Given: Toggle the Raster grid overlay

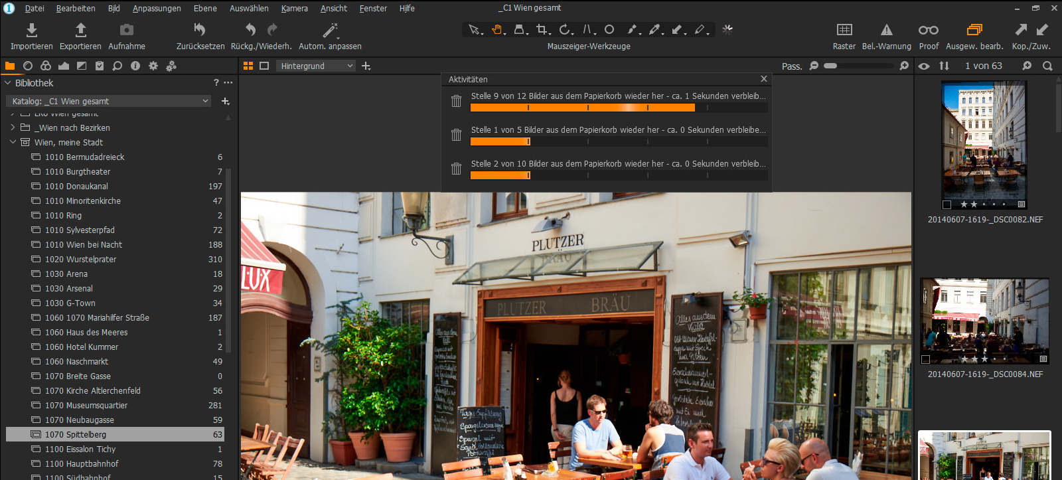Looking at the screenshot, I should point(844,29).
